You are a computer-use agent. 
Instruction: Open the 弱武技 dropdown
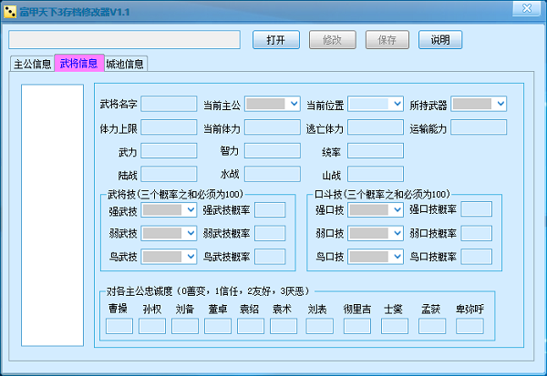pos(169,233)
